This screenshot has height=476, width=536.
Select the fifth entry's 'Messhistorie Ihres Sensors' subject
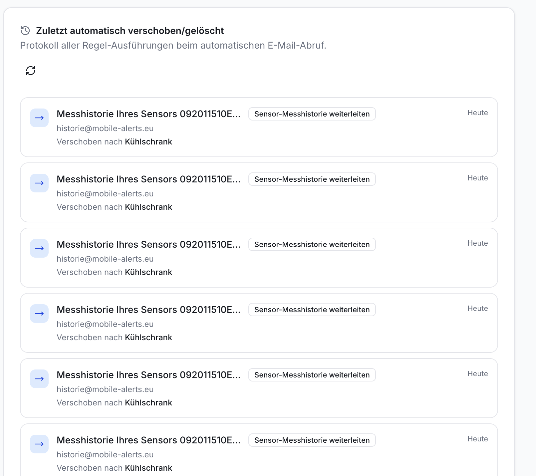point(148,375)
